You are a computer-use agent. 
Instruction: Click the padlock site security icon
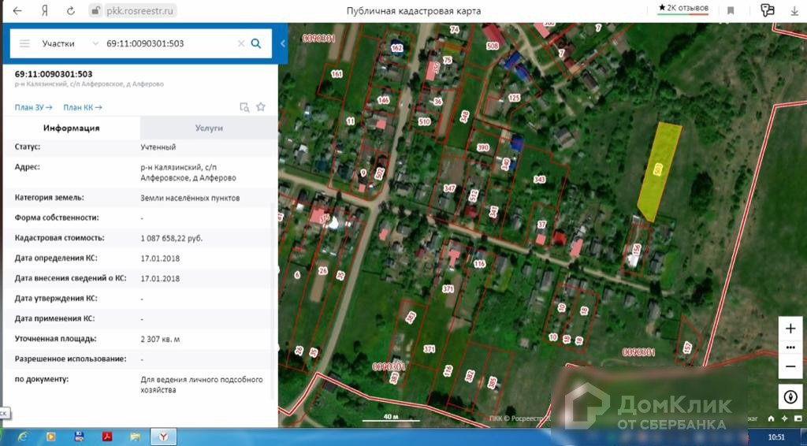(x=95, y=11)
